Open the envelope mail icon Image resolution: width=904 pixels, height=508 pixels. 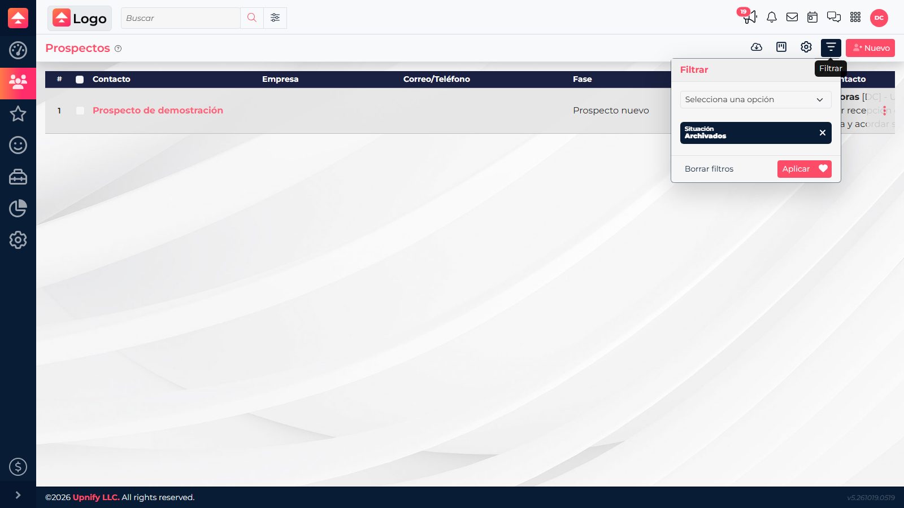pos(792,17)
